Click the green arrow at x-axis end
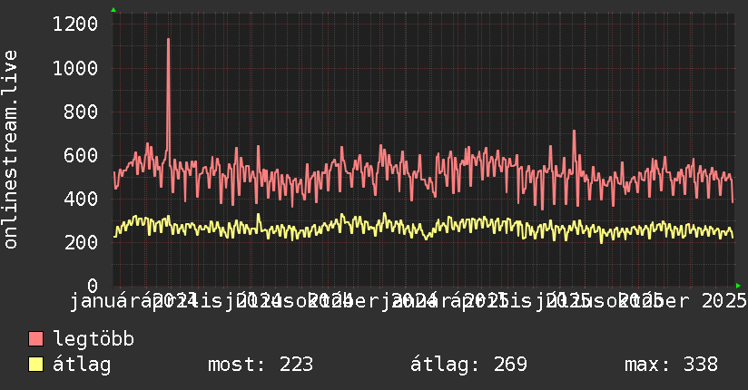This screenshot has height=390, width=748. [738, 286]
